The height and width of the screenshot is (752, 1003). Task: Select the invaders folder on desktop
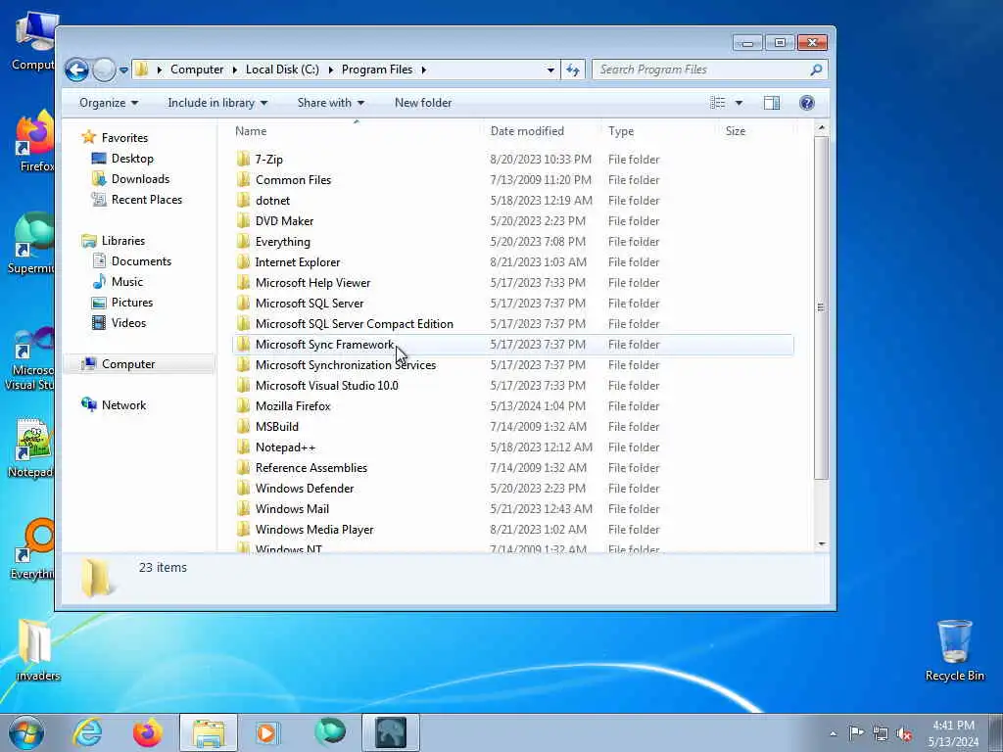click(36, 650)
